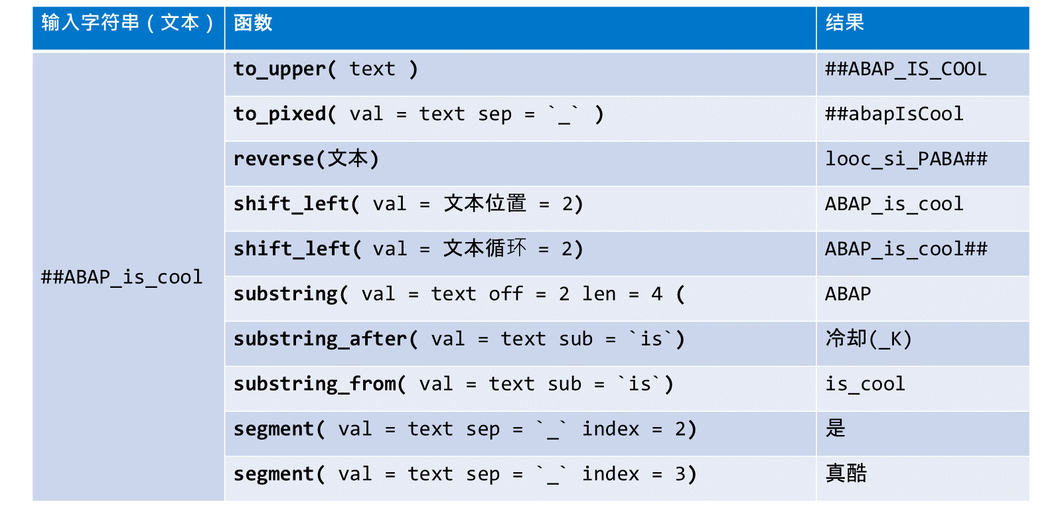Click the to_upper( text ) function cell
1062x508 pixels.
520,74
